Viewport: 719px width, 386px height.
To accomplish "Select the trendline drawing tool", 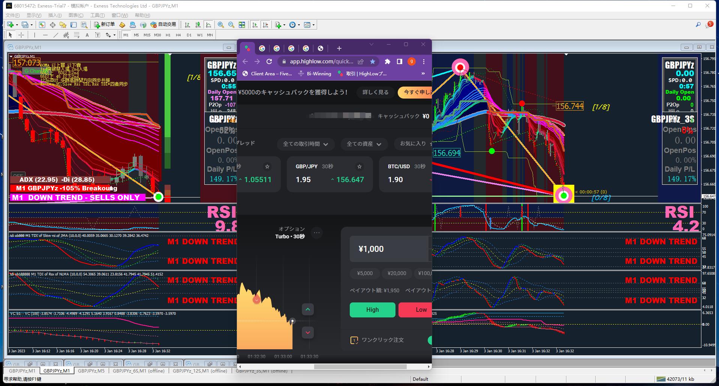I will (56, 35).
